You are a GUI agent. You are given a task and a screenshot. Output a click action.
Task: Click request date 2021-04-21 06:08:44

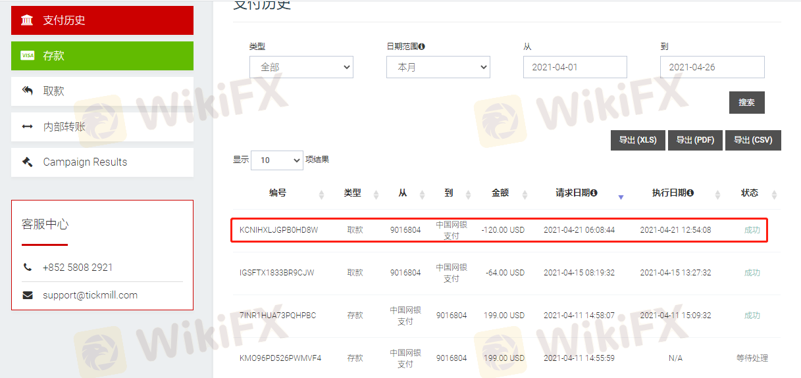pyautogui.click(x=579, y=230)
